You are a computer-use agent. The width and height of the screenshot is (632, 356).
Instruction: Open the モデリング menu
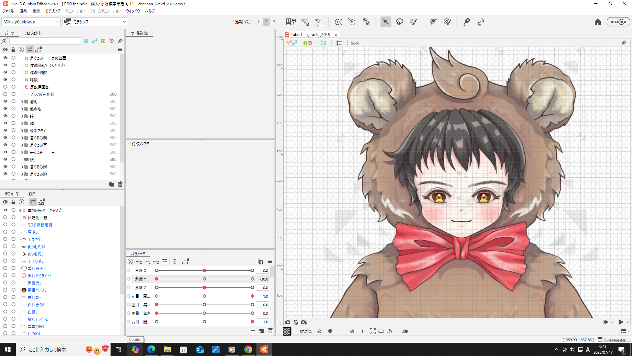pos(53,11)
